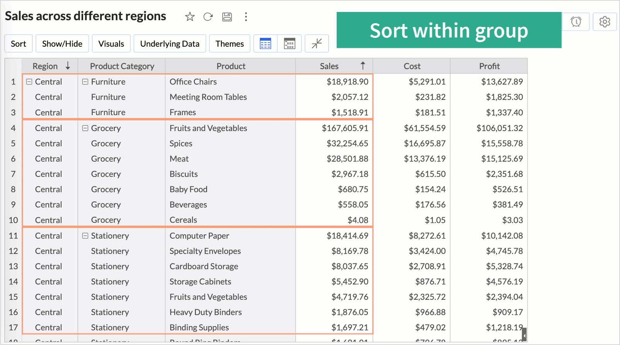Switch to the blue grid table layout icon
The height and width of the screenshot is (345, 620).
pos(265,44)
